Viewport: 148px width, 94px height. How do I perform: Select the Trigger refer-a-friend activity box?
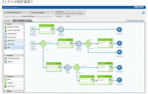point(105,43)
